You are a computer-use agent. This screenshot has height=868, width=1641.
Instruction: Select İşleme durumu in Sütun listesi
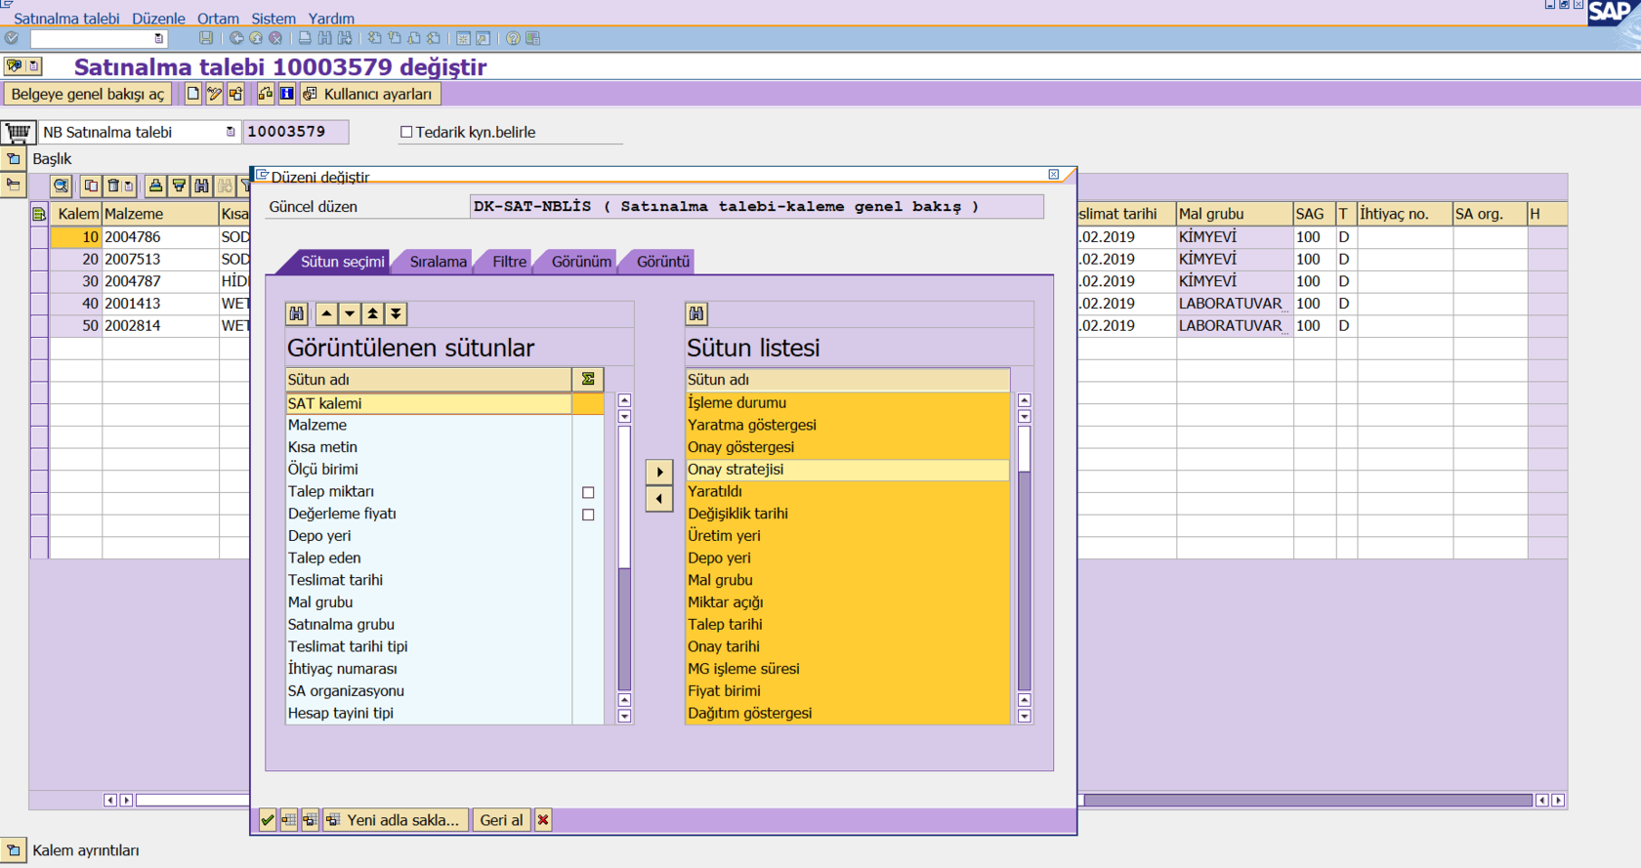(848, 402)
